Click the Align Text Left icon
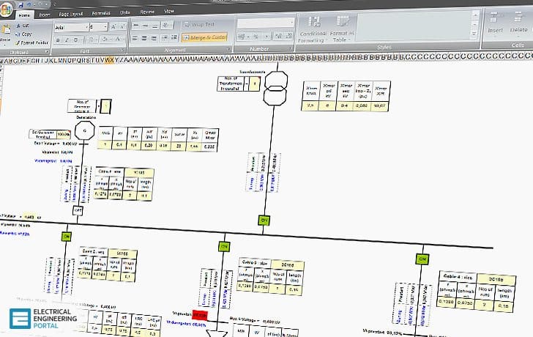Image resolution: width=533 pixels, height=337 pixels. [x=135, y=38]
